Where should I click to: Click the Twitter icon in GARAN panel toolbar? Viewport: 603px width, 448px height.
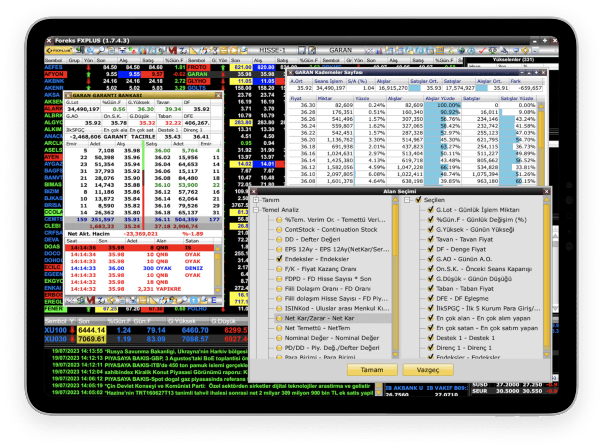pos(193,300)
